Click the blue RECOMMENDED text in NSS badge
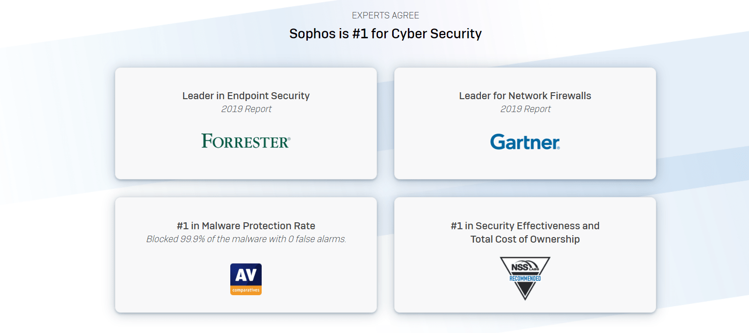The image size is (749, 333). (525, 279)
